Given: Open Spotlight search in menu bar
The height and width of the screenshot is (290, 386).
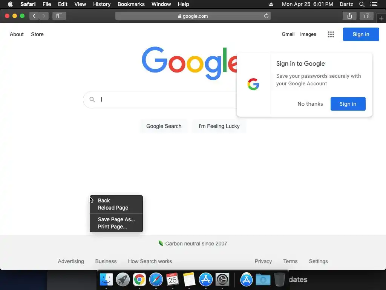Looking at the screenshot, I should [x=361, y=4].
